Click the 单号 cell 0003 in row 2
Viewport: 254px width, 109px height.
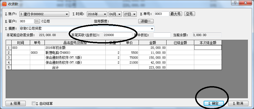click(x=37, y=53)
